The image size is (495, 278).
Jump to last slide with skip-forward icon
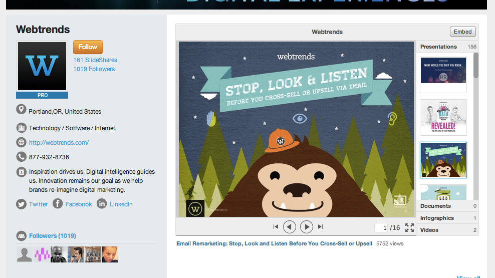tap(321, 226)
